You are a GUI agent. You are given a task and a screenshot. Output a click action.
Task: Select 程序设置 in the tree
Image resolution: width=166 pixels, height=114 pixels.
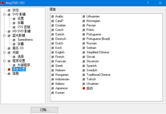(19, 61)
